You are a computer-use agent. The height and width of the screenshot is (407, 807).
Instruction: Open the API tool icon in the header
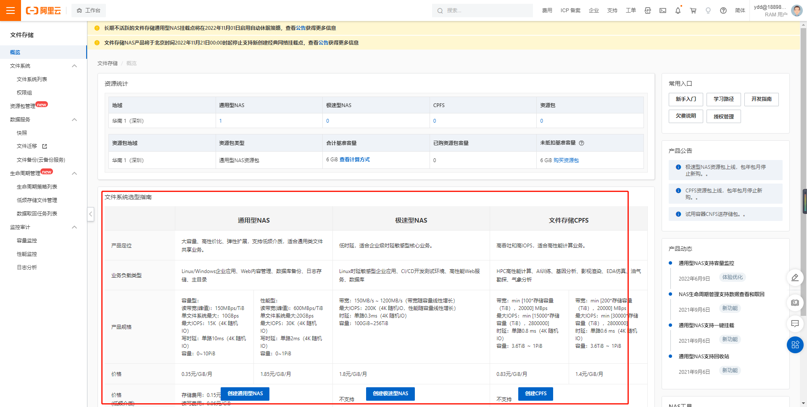[648, 11]
